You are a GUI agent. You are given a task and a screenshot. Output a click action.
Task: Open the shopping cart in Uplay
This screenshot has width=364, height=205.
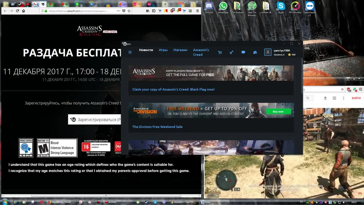tap(220, 52)
